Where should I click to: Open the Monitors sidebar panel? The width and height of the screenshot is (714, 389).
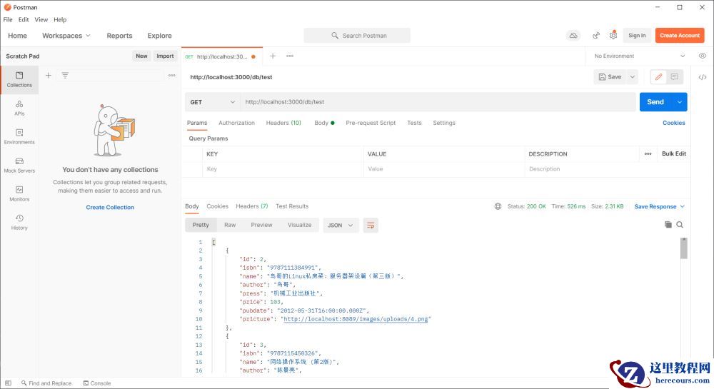coord(19,194)
